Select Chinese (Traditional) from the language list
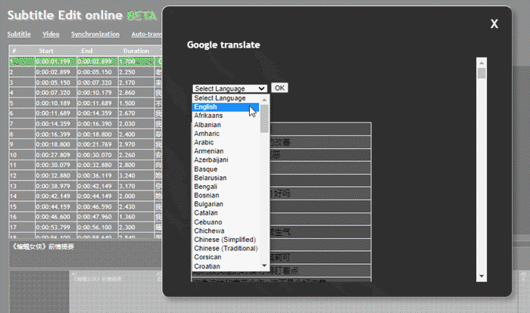Image resolution: width=530 pixels, height=313 pixels. click(x=226, y=249)
